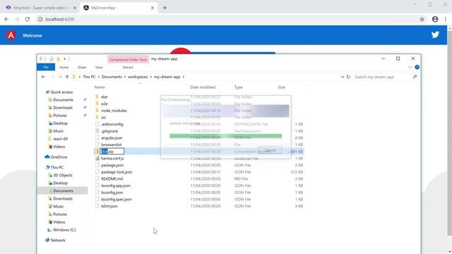Viewport: 452px width, 254px height.
Task: Click the search magnifier icon
Action: pyautogui.click(x=415, y=77)
